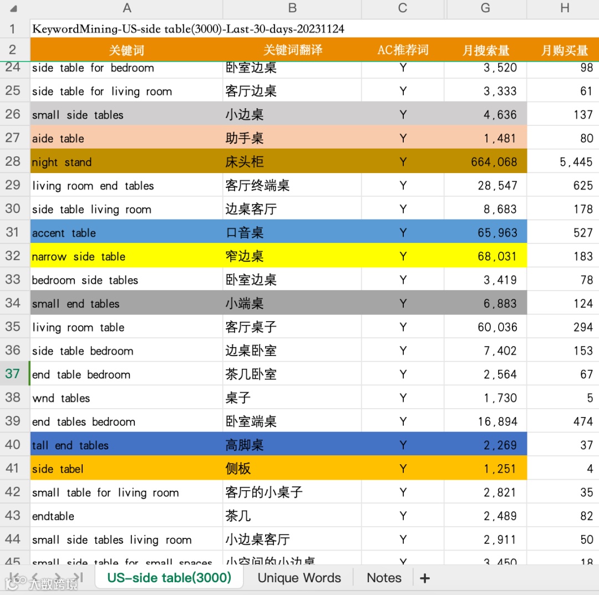Select the cell 'small side tables' in row 26
Image resolution: width=599 pixels, height=595 pixels.
click(x=126, y=115)
